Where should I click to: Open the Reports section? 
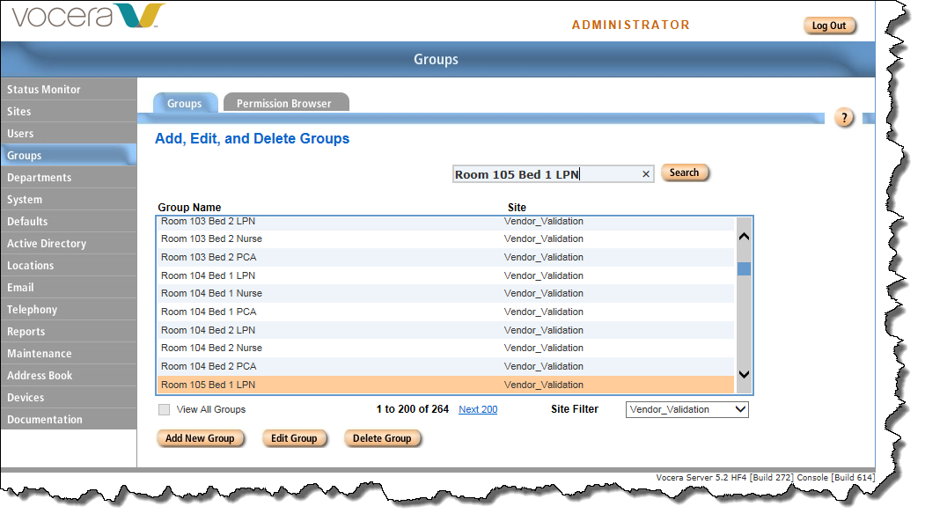tap(69, 332)
